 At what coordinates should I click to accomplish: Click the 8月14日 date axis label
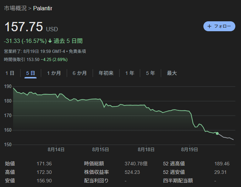pyautogui.click(x=56, y=149)
